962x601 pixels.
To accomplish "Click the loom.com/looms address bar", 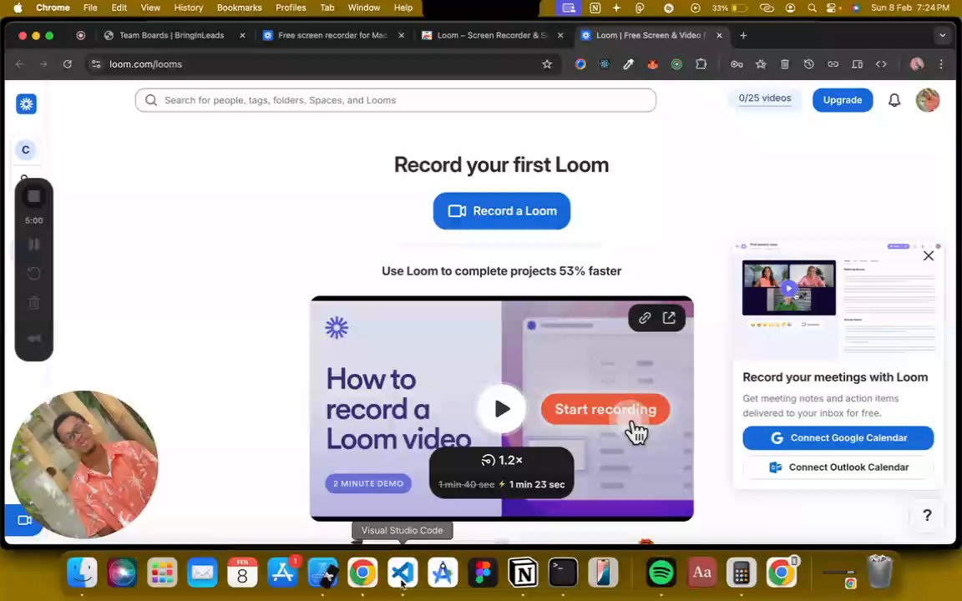I will click(324, 63).
